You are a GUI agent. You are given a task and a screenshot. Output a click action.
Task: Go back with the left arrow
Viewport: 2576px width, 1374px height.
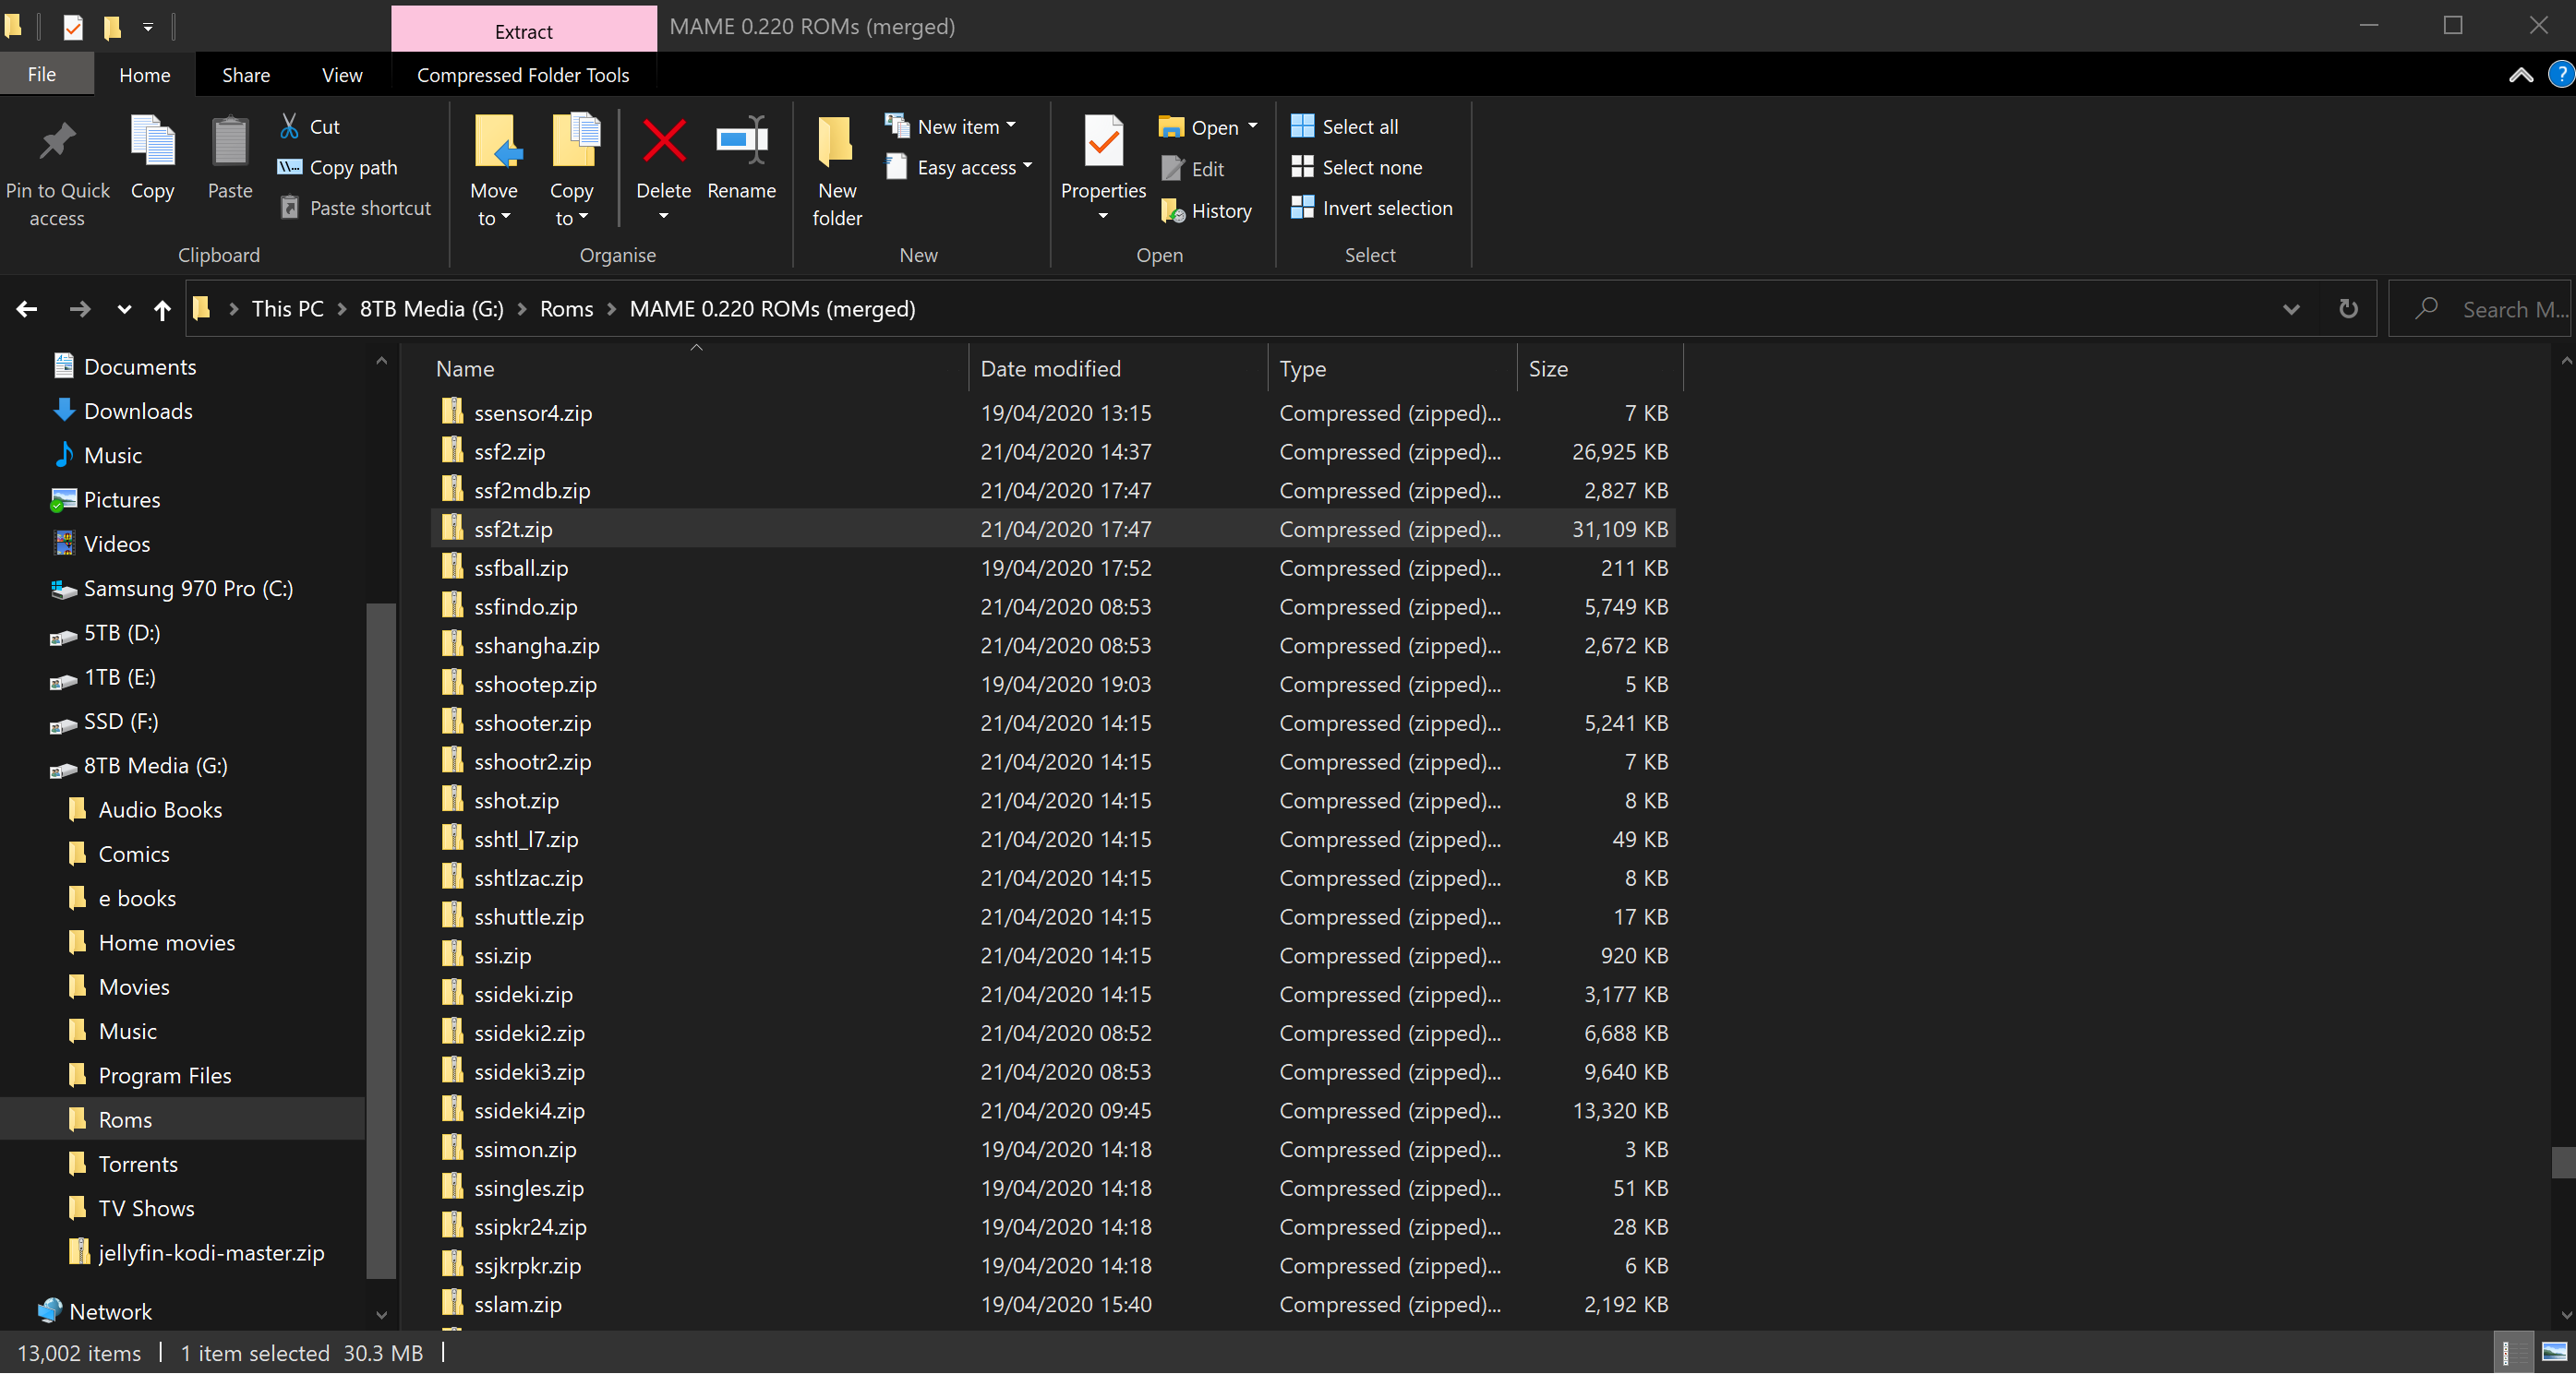tap(27, 309)
